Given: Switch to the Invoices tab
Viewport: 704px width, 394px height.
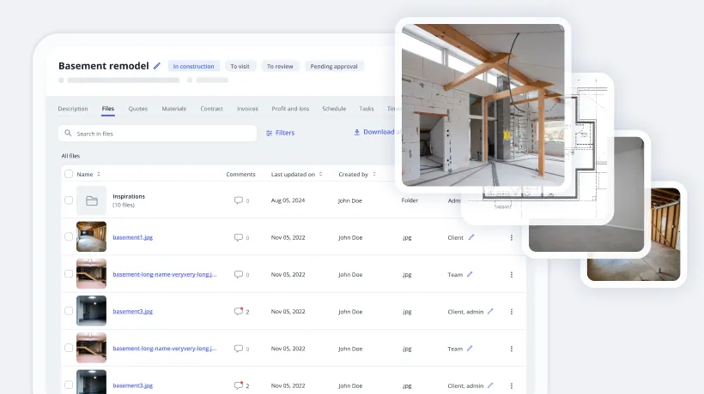Looking at the screenshot, I should 247,109.
